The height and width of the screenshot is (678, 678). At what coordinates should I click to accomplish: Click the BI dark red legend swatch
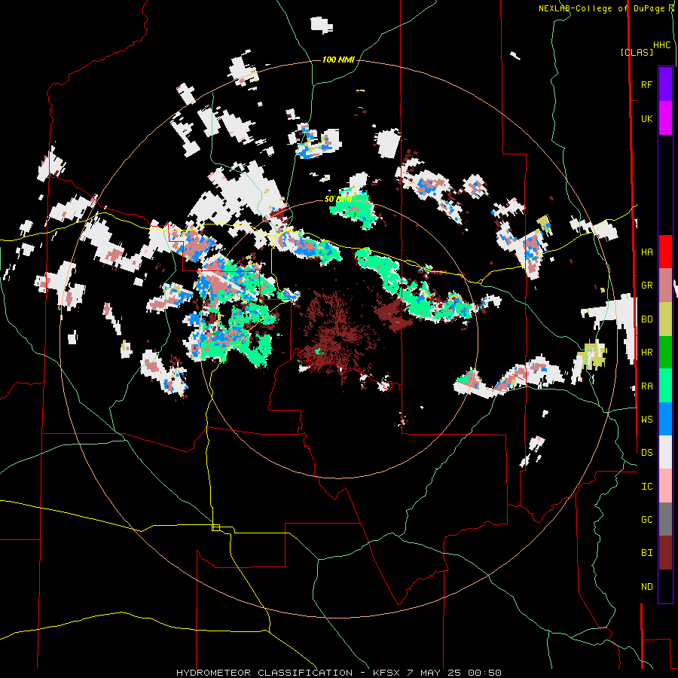click(x=665, y=553)
